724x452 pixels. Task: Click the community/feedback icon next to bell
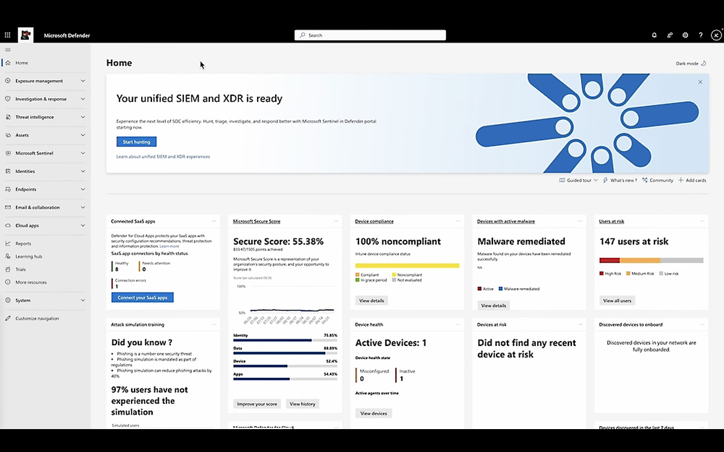click(670, 36)
